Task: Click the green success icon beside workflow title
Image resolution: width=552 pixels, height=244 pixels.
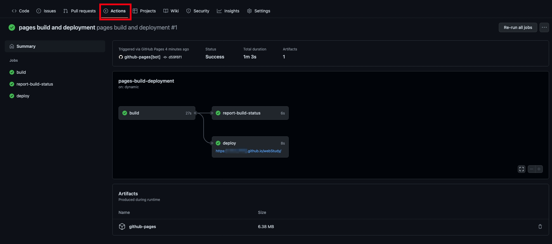Action: coord(12,27)
